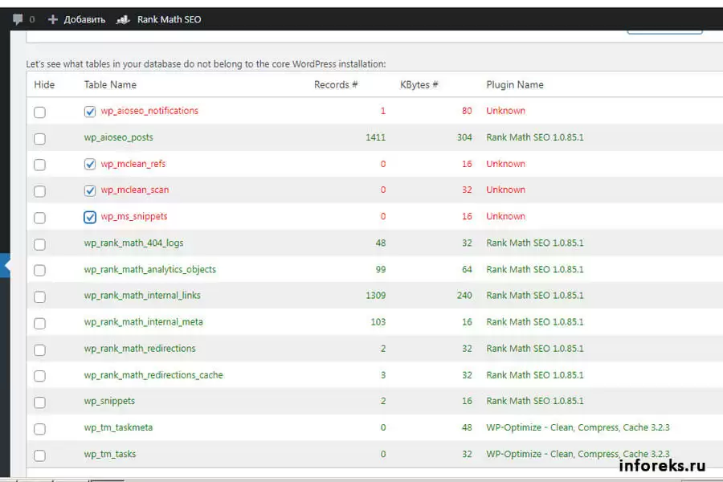Viewport: 723px width, 482px height.
Task: Click the Table Name column header
Action: [110, 85]
